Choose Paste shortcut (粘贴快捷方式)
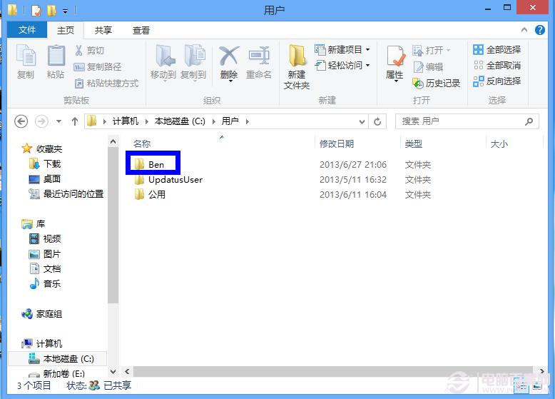Screen dimensions: 555x399 click(x=106, y=84)
